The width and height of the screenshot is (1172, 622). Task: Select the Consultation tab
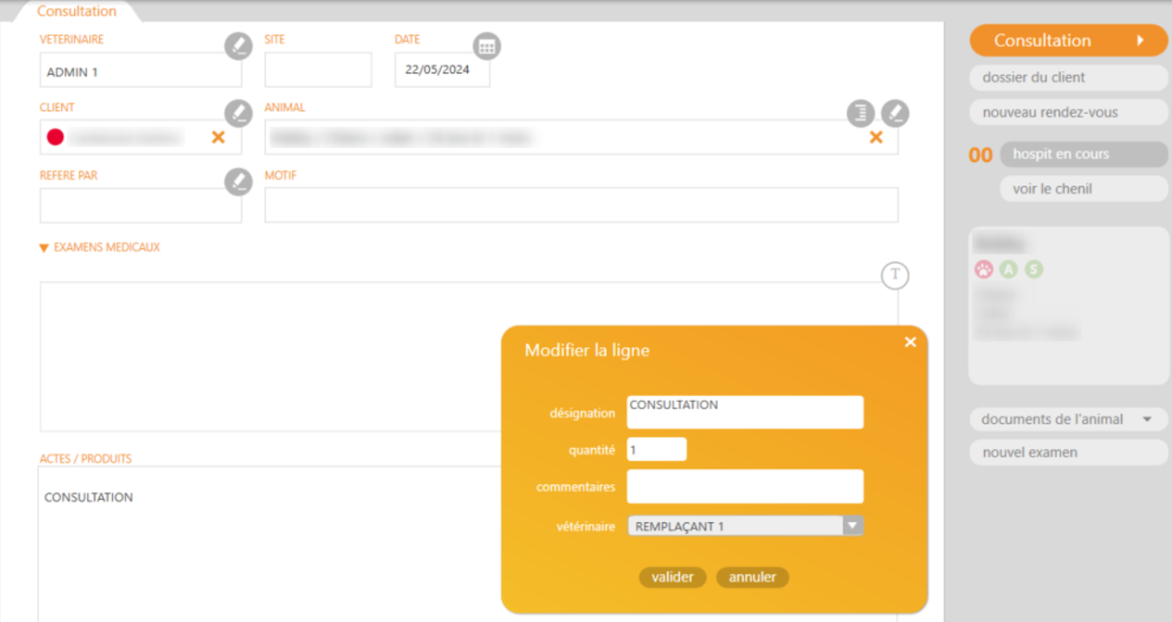click(77, 11)
